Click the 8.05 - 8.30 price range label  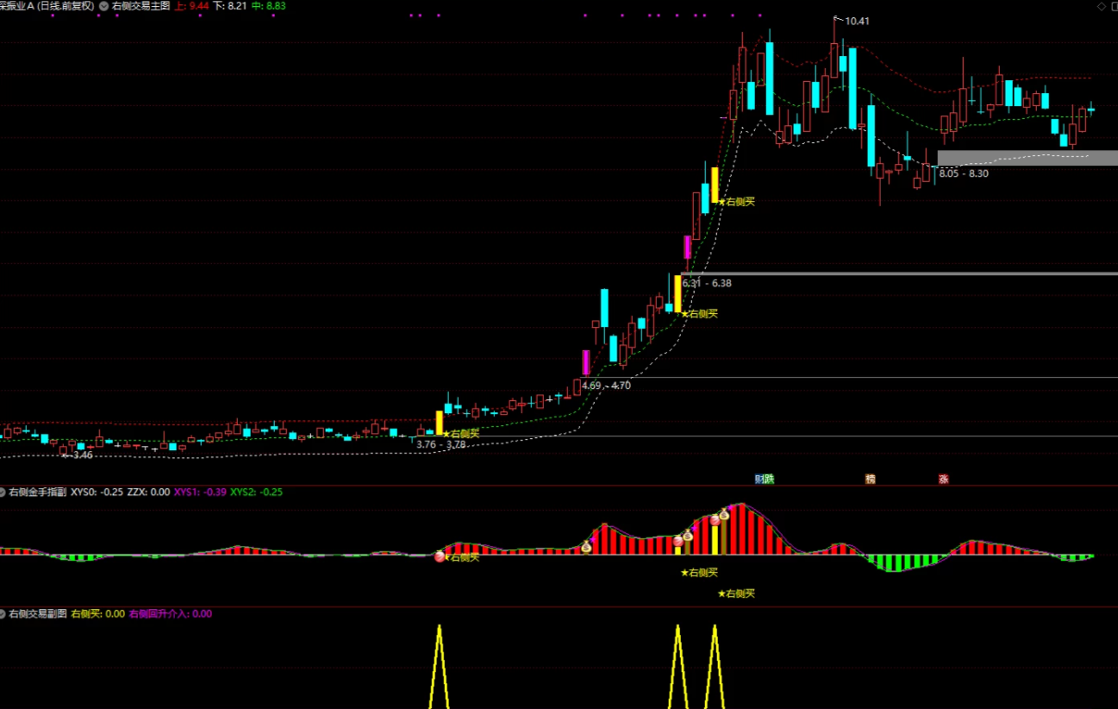point(964,173)
